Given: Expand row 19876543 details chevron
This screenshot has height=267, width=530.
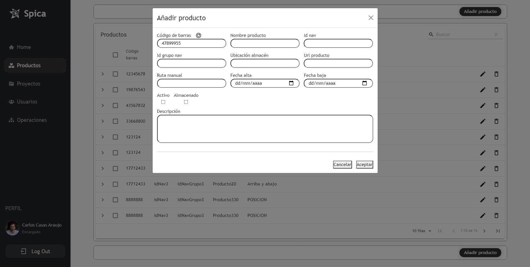Looking at the screenshot, I should 103,90.
